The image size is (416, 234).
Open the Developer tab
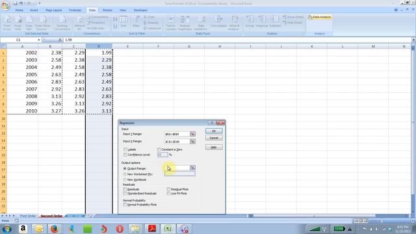[x=140, y=10]
